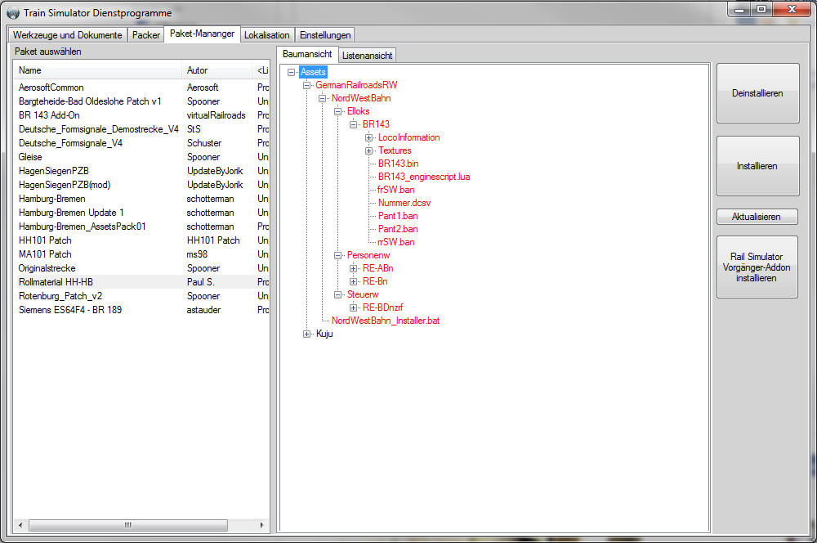The image size is (817, 543).
Task: Switch to Baumansicht view tab
Action: click(x=307, y=54)
